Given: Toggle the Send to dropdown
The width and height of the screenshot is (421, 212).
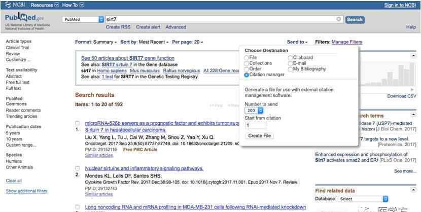Looking at the screenshot, I should point(297,42).
